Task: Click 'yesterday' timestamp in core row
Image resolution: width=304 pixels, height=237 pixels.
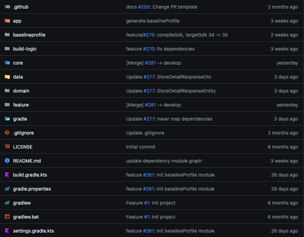Action: pyautogui.click(x=287, y=63)
